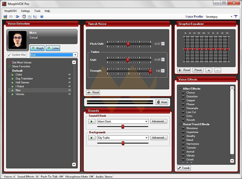
Task: Click the blue filter icon beside Voice Profile
Action: (236, 16)
